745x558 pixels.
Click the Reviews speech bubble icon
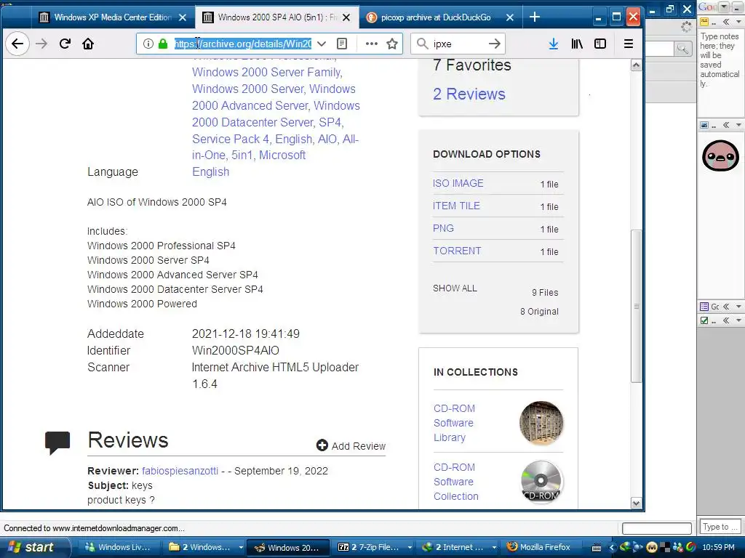click(x=57, y=442)
